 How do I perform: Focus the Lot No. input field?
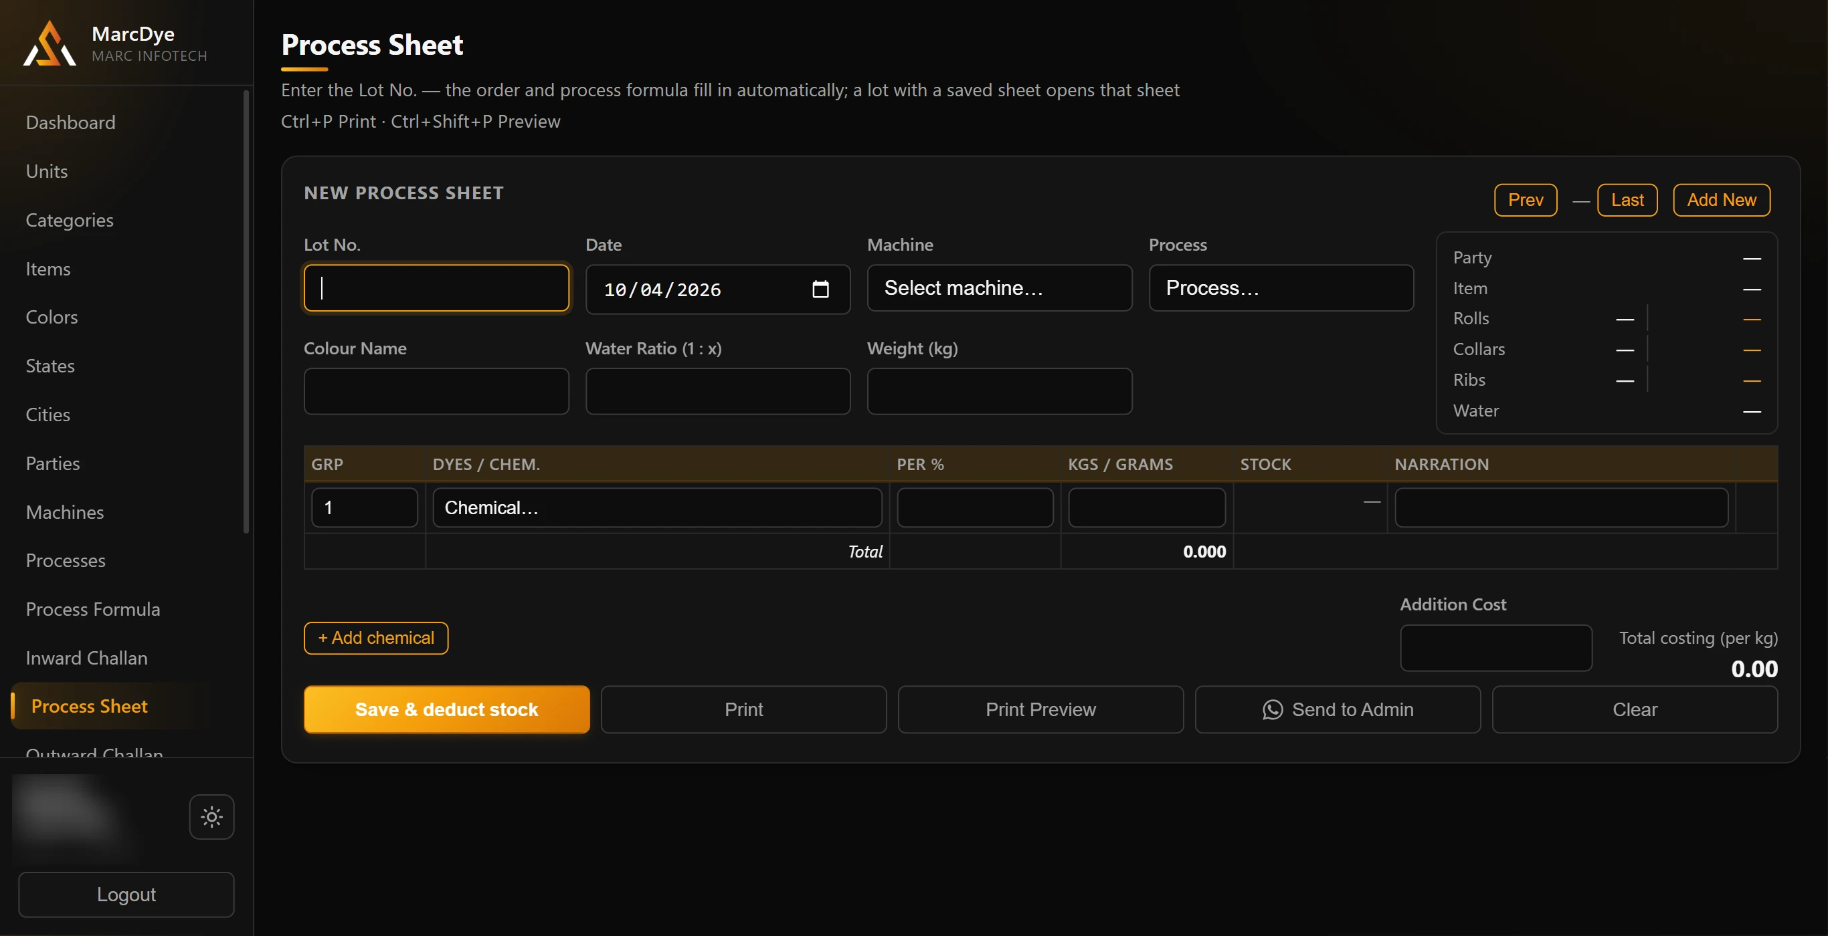pyautogui.click(x=436, y=288)
